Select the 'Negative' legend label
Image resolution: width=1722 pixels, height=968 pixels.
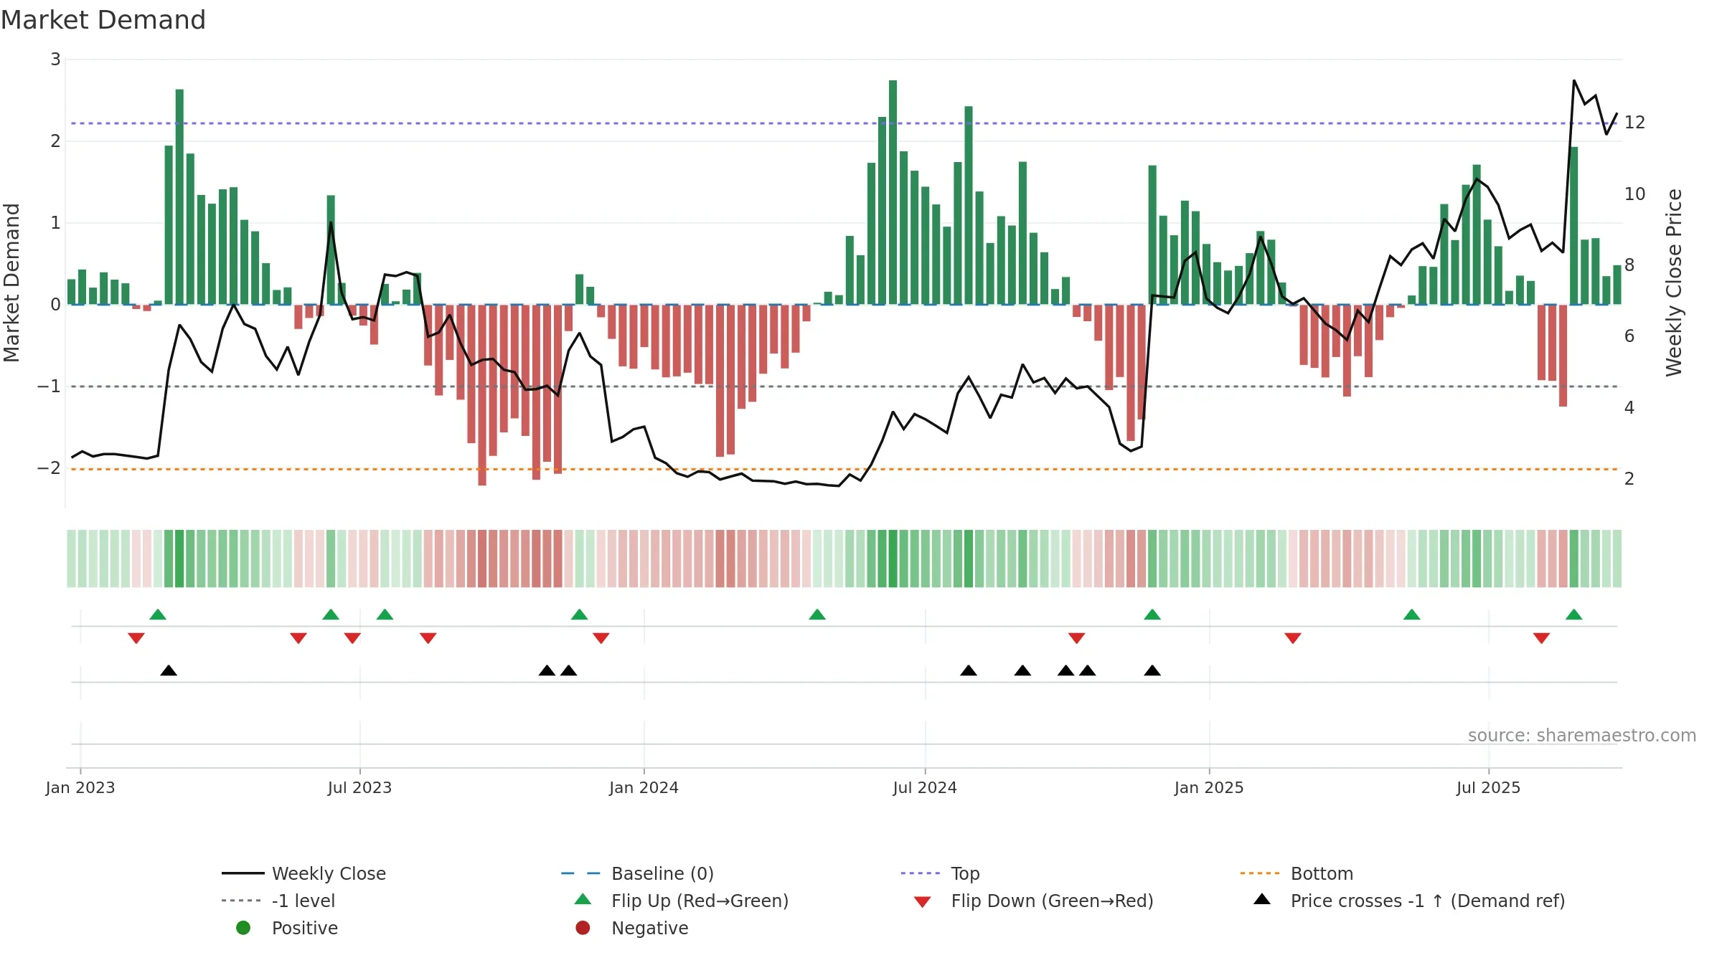pyautogui.click(x=649, y=928)
